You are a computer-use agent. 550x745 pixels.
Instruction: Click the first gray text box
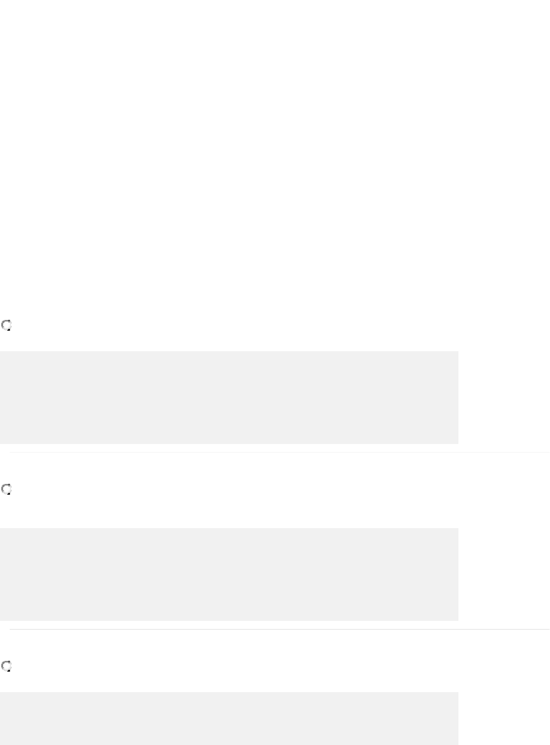click(229, 398)
